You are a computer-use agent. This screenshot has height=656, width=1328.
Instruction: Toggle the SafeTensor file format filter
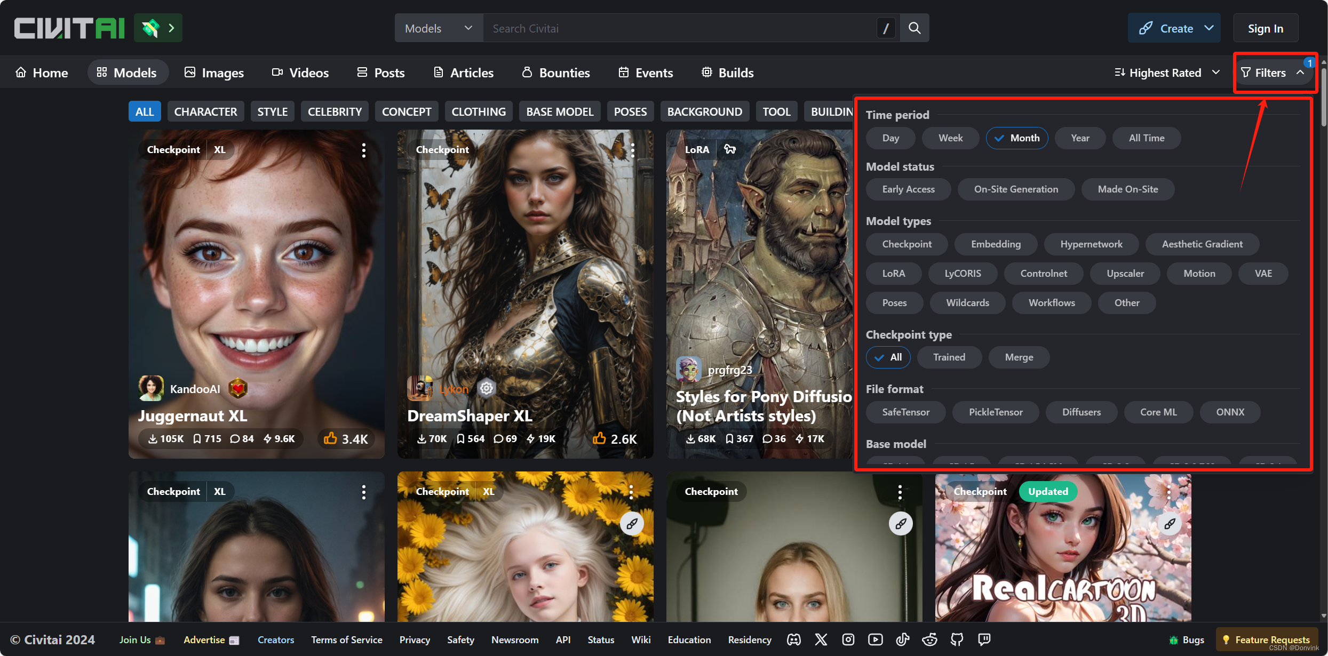tap(905, 412)
